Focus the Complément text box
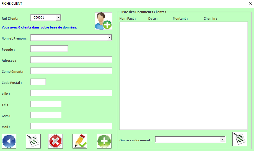254x151 pixels. (x=71, y=71)
